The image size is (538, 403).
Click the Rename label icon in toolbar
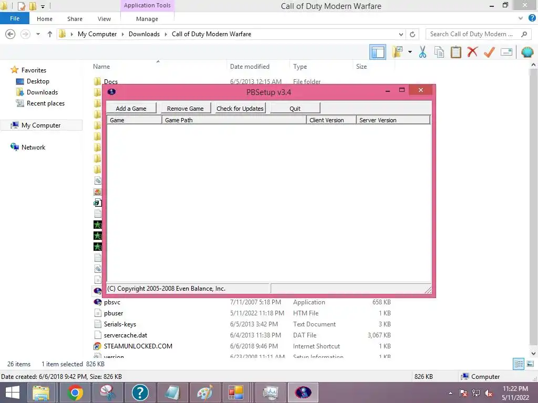tap(506, 52)
